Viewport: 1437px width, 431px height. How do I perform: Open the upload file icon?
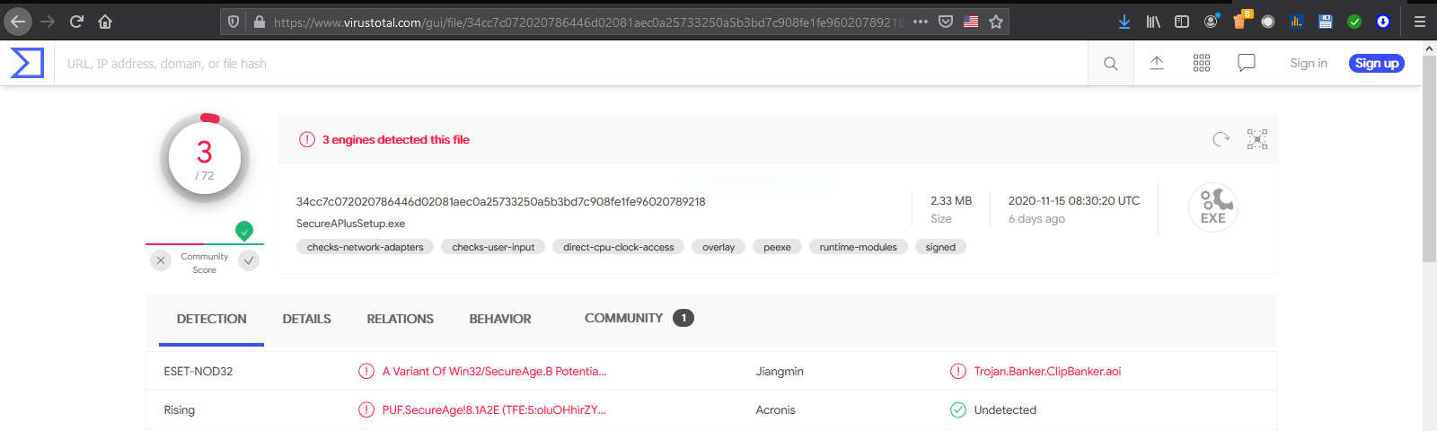pos(1157,63)
